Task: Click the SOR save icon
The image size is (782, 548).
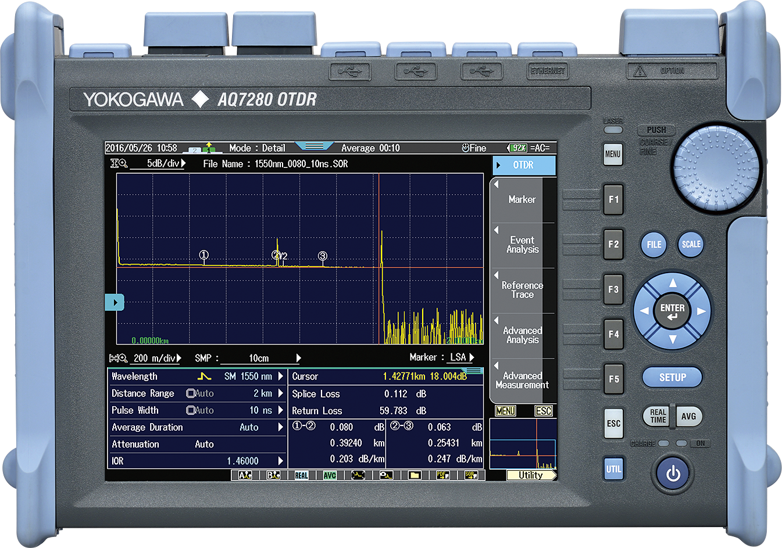Action: click(x=471, y=475)
